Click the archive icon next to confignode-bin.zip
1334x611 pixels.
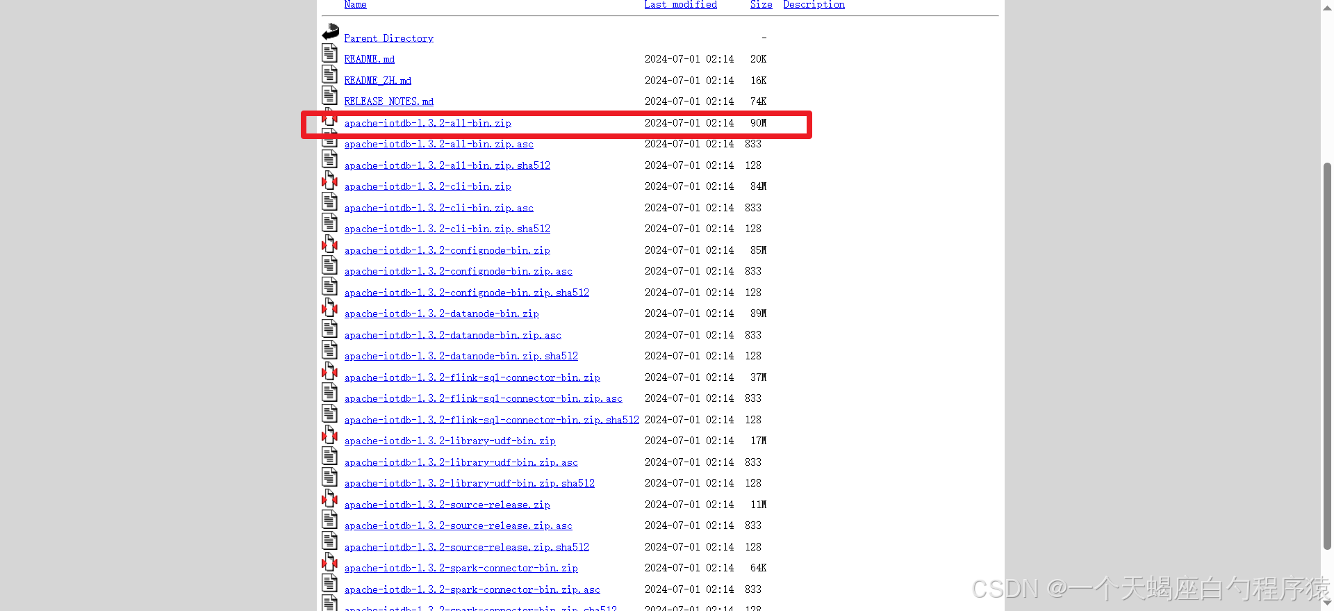tap(329, 245)
